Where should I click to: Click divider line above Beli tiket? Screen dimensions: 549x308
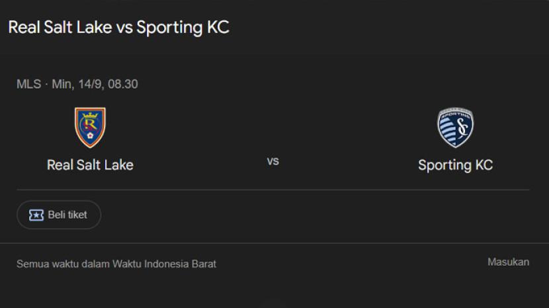click(273, 190)
